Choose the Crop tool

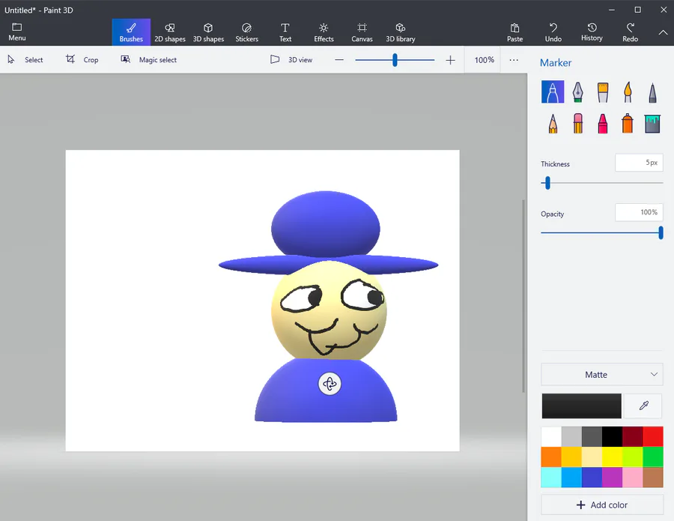point(82,60)
